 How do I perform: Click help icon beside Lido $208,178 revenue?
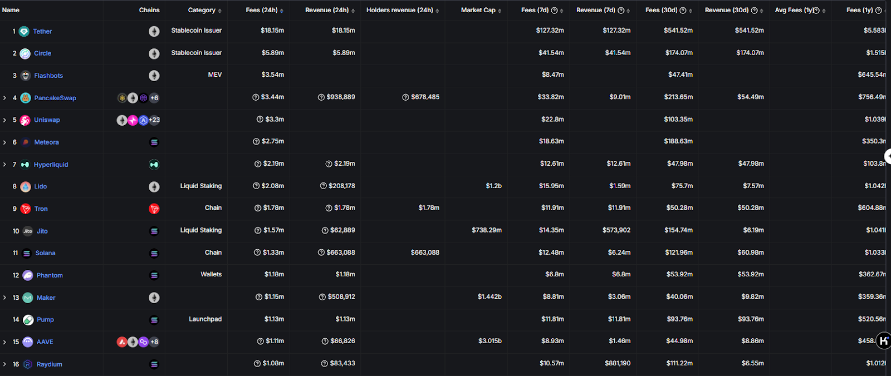[x=323, y=186]
